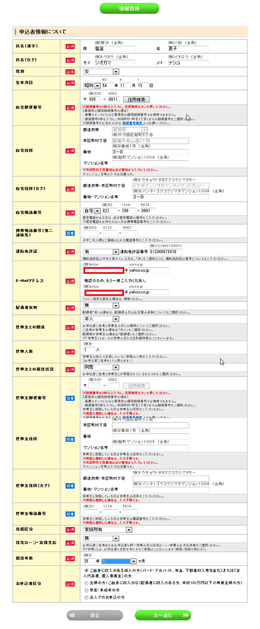Proceed with the 次へ進む button
The width and height of the screenshot is (260, 629).
pos(163,615)
